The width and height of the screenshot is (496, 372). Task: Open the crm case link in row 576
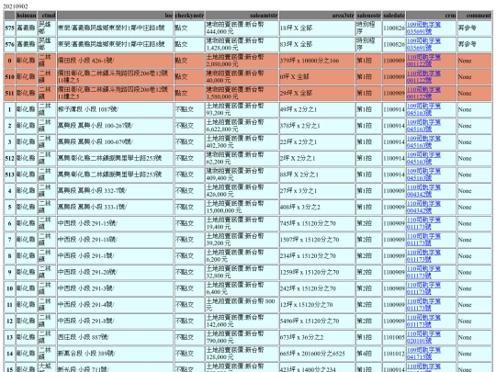(423, 44)
